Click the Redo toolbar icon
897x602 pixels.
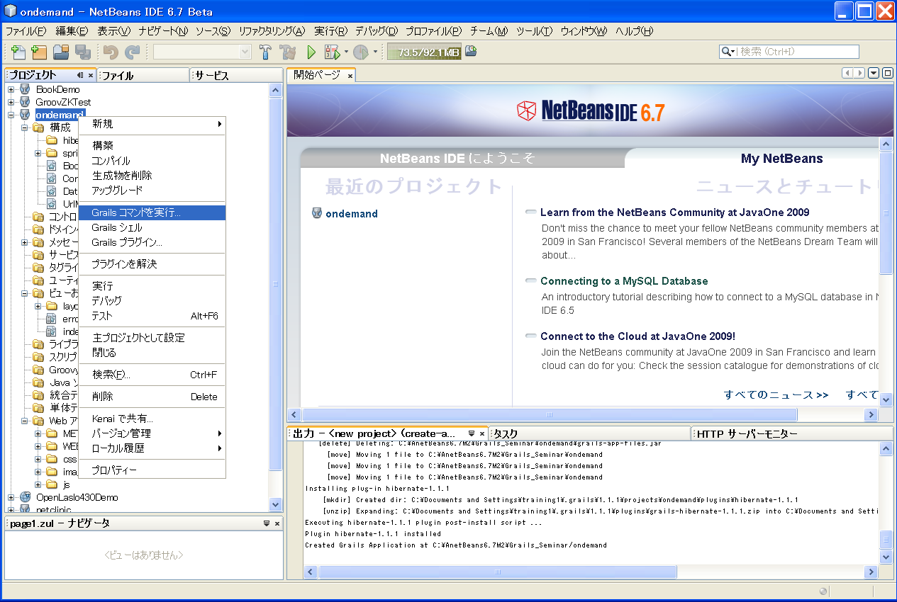(x=132, y=52)
